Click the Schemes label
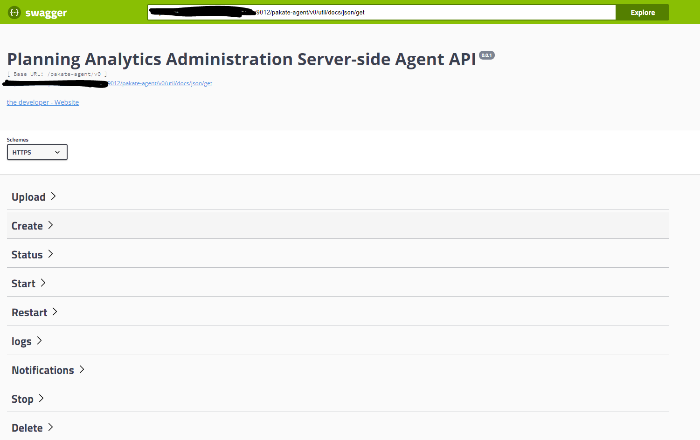Image resolution: width=700 pixels, height=440 pixels. pos(18,140)
